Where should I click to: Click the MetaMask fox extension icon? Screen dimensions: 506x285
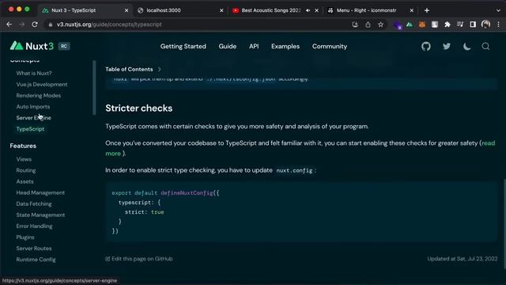tap(421, 25)
